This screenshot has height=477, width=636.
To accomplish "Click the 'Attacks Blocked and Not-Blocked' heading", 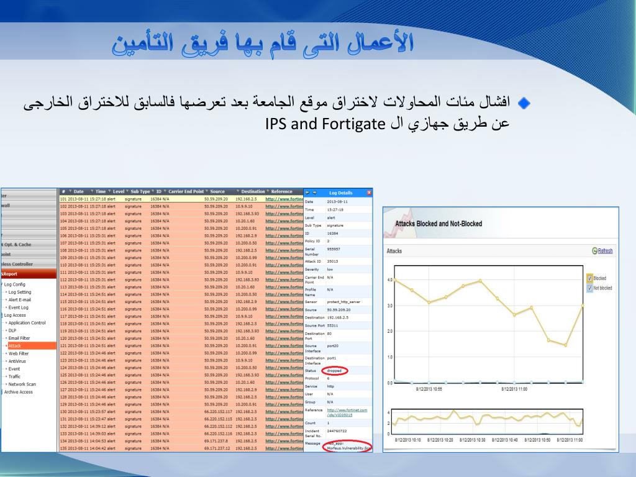I will point(438,224).
